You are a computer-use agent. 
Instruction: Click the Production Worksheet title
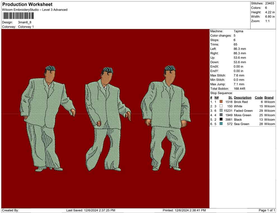[27, 4]
